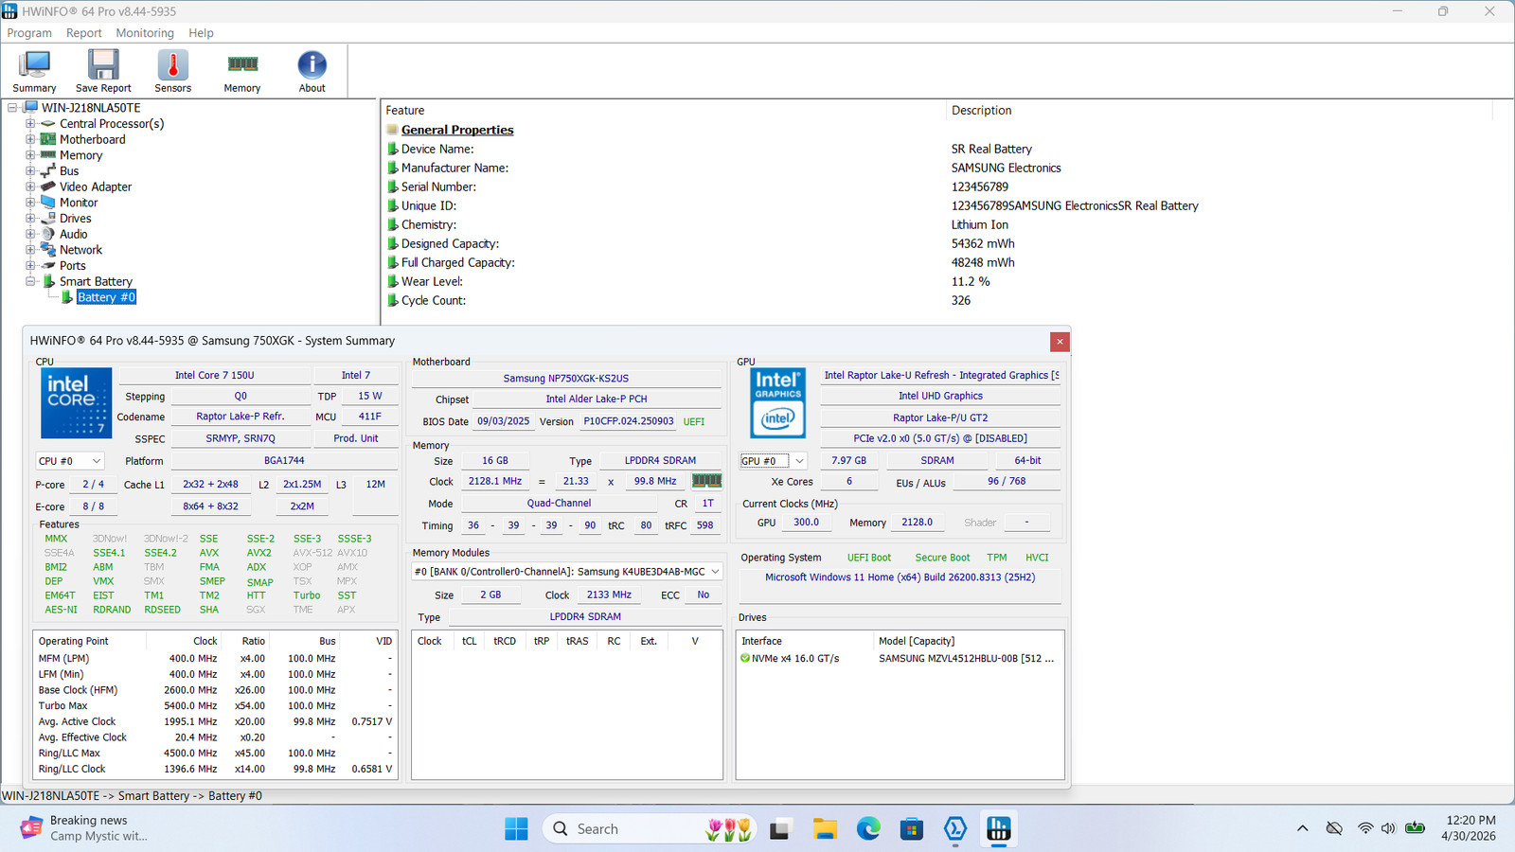The width and height of the screenshot is (1515, 852).
Task: Collapse the Smart Battery node
Action: point(30,281)
